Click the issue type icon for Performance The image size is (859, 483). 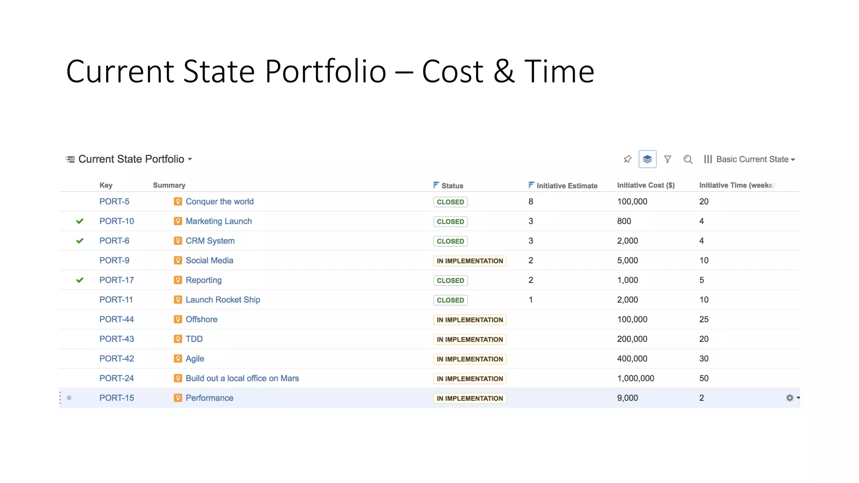point(178,398)
